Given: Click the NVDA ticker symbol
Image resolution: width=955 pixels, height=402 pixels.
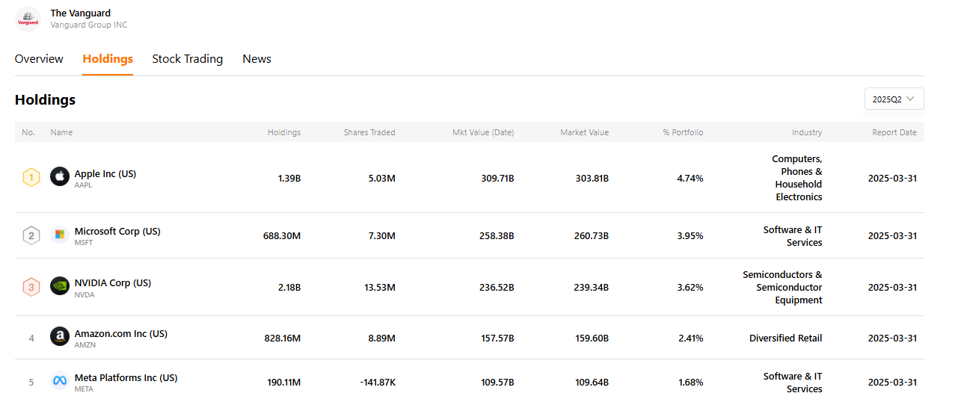Looking at the screenshot, I should pos(85,294).
